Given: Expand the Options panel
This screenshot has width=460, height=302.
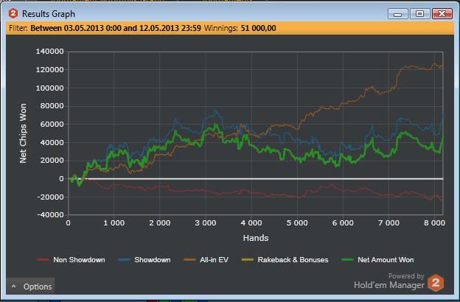Looking at the screenshot, I should [x=30, y=287].
